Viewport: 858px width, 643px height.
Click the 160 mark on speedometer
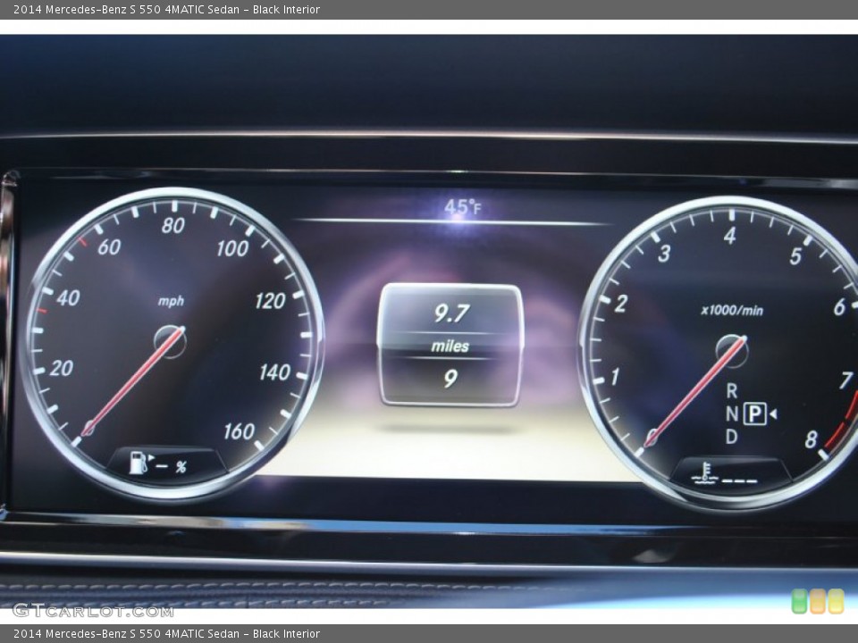(240, 431)
